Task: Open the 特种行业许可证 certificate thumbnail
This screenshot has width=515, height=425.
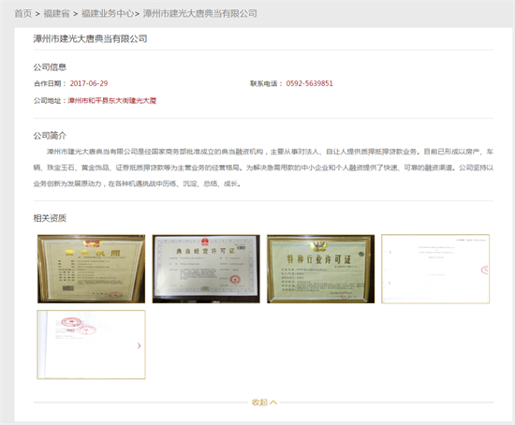Action: click(320, 269)
